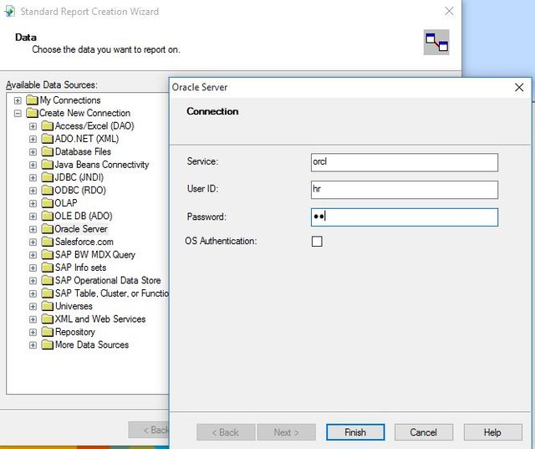Click the data link icon in wizard header
This screenshot has width=535, height=449.
click(436, 43)
